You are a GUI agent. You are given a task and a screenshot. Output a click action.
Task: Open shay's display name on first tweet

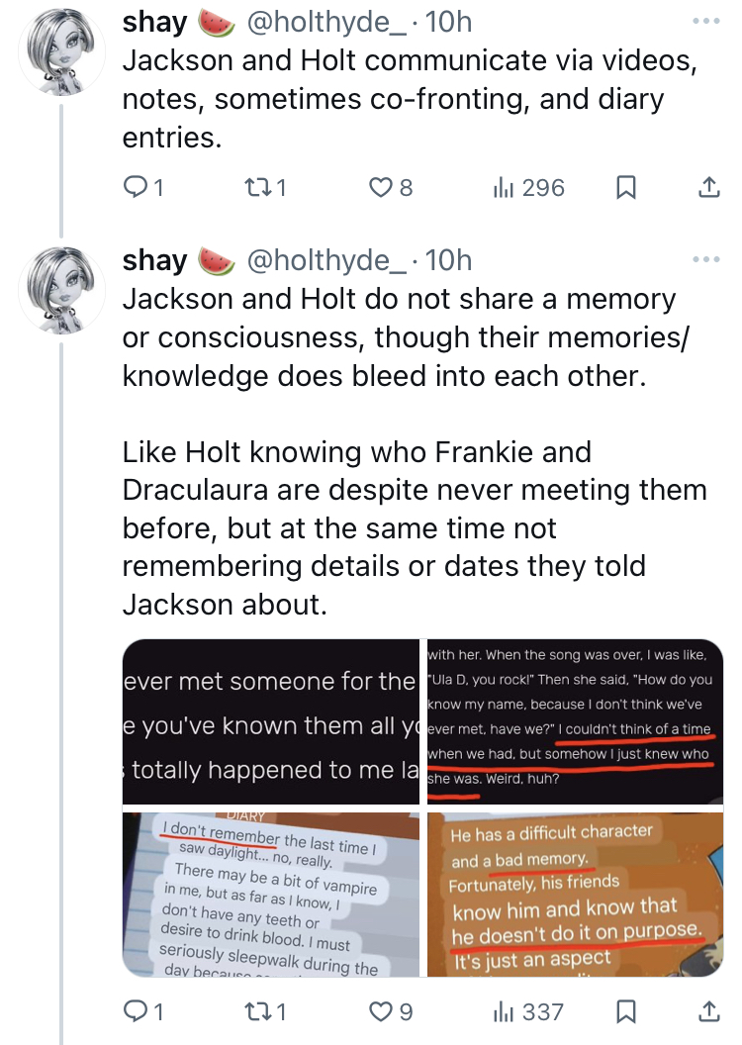pyautogui.click(x=154, y=22)
